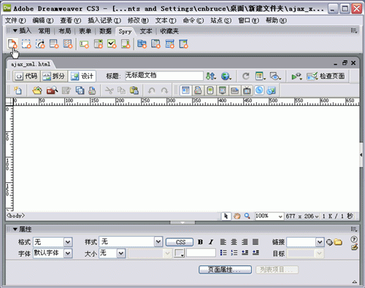
Task: Open window size 677 x 206 dropdown
Action: point(316,216)
